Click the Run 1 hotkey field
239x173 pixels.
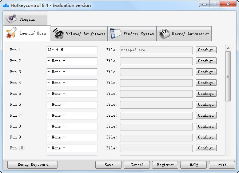click(x=72, y=50)
